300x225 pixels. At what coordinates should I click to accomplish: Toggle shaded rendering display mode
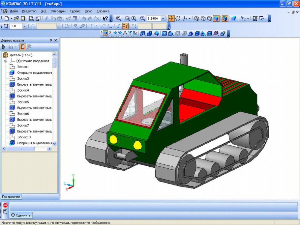point(216,18)
